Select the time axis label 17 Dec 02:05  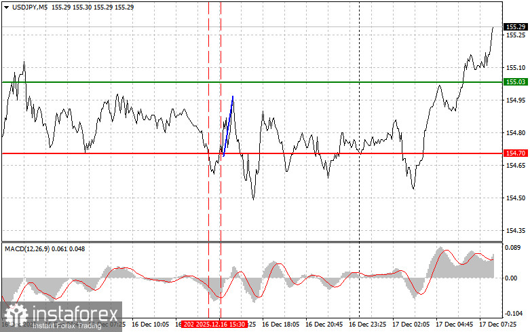point(411,325)
